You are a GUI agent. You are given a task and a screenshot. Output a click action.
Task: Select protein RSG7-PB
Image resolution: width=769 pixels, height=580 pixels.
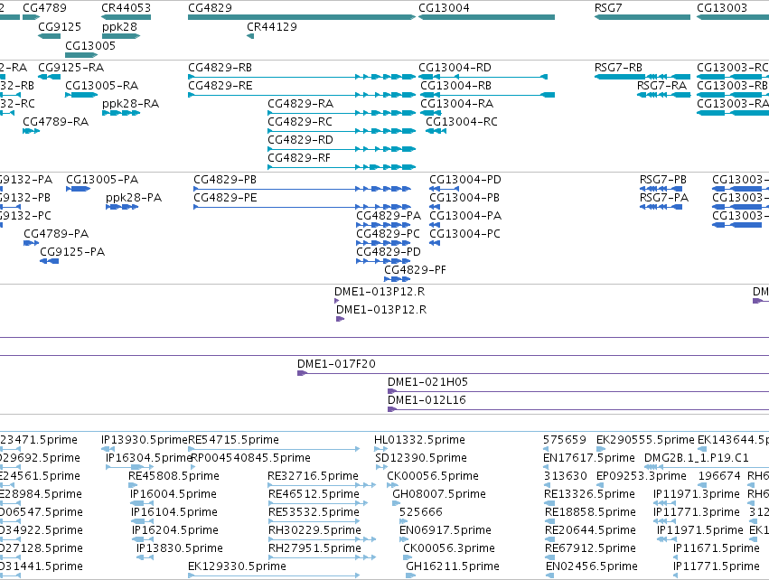tap(663, 180)
